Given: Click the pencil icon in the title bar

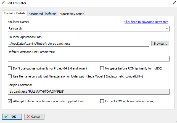Looking at the screenshot, I should [x=3, y=3].
